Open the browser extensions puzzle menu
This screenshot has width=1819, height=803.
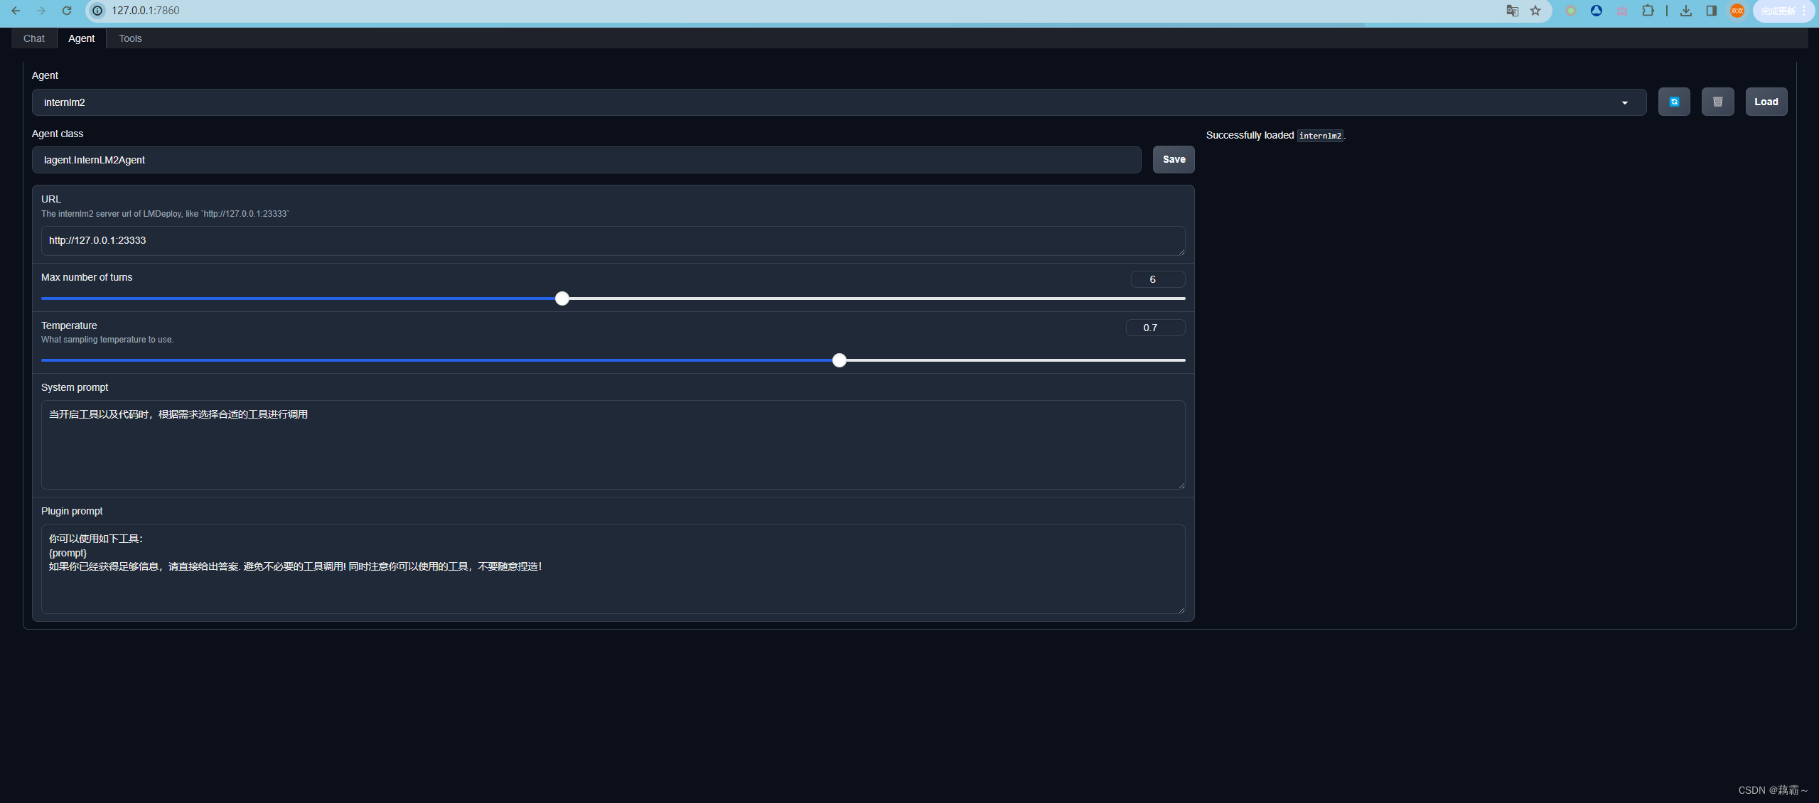1648,11
